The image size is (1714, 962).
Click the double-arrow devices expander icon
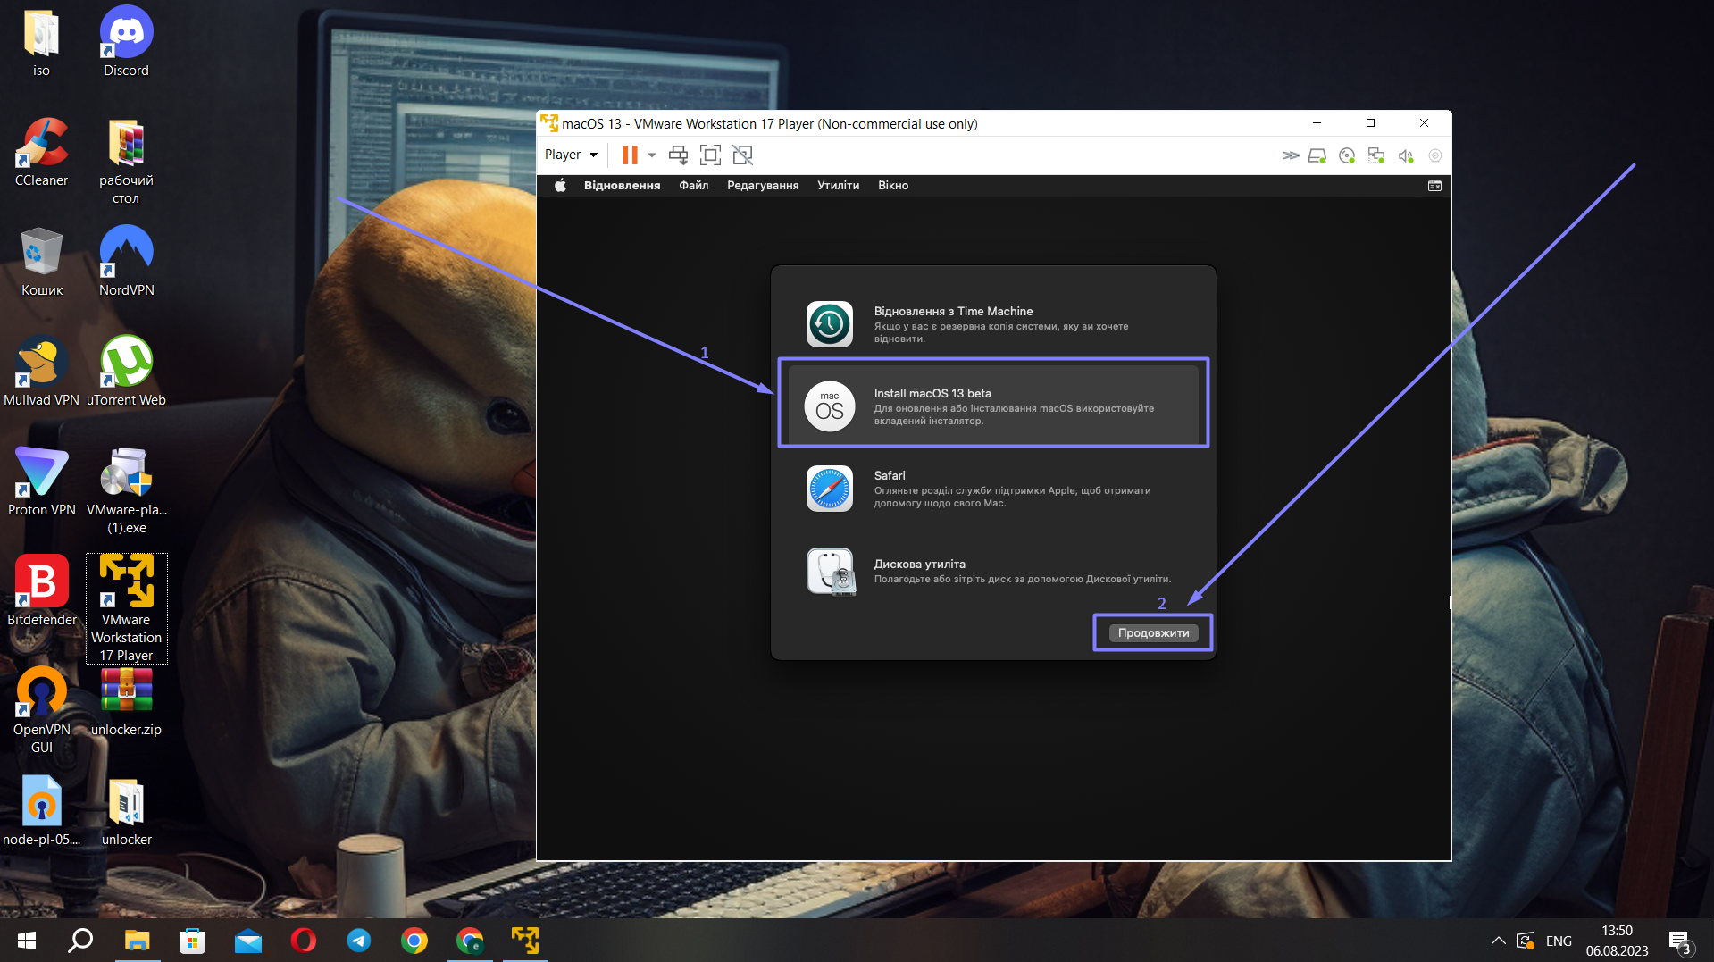1290,155
